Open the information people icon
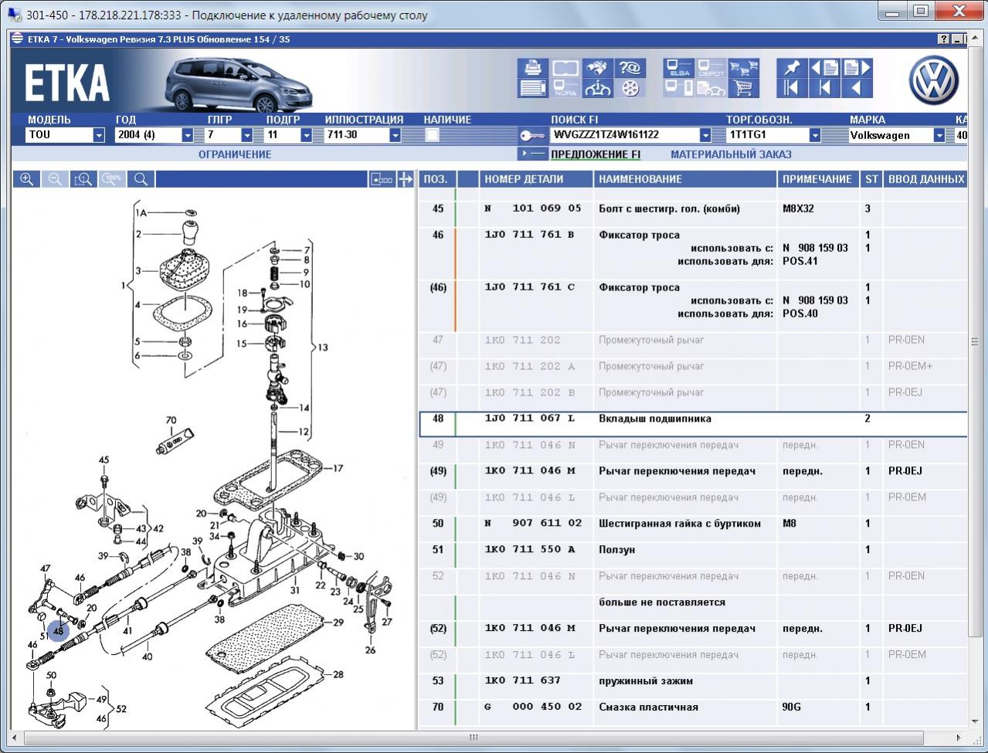 [x=598, y=88]
